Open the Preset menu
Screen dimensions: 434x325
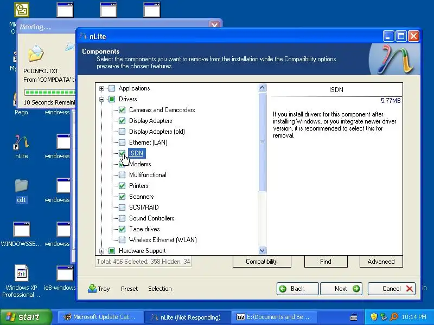pyautogui.click(x=129, y=289)
